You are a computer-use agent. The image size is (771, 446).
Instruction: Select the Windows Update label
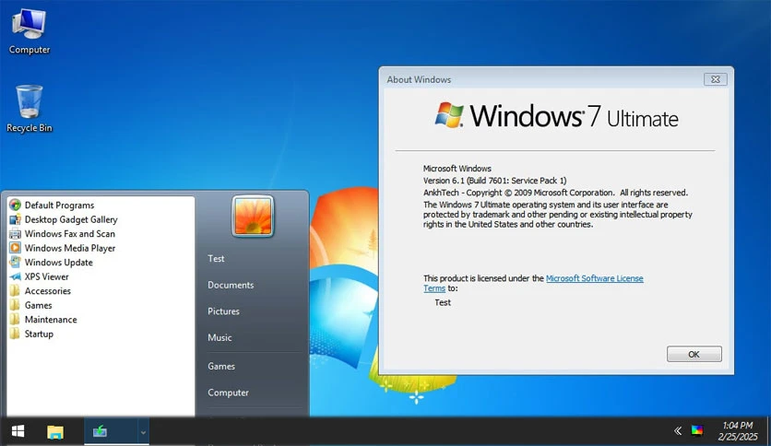click(x=58, y=262)
